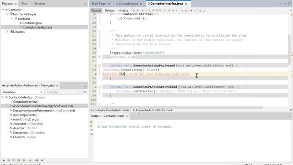Switch to History view
The image size is (293, 165).
pos(123,11)
